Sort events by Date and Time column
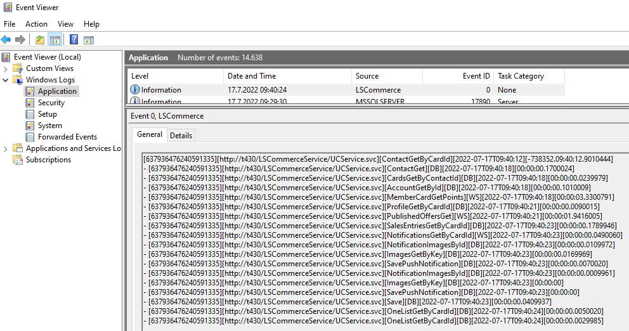 tap(251, 76)
